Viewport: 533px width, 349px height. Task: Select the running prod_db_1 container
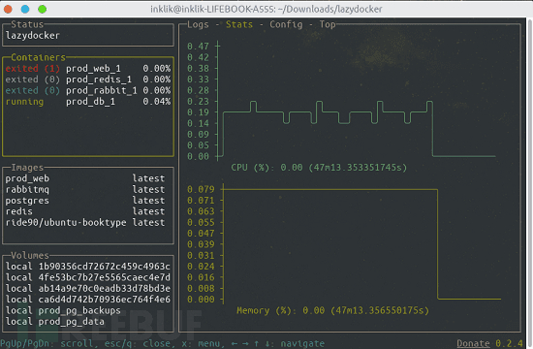87,102
